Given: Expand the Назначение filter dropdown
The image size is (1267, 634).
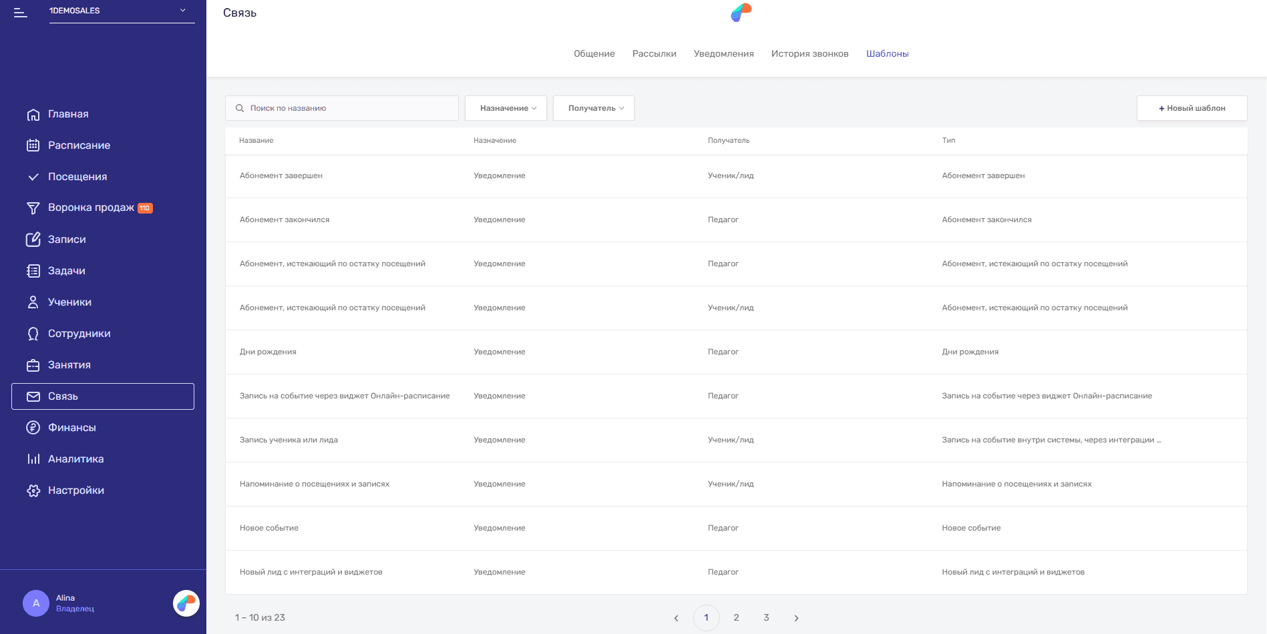Looking at the screenshot, I should pyautogui.click(x=506, y=108).
